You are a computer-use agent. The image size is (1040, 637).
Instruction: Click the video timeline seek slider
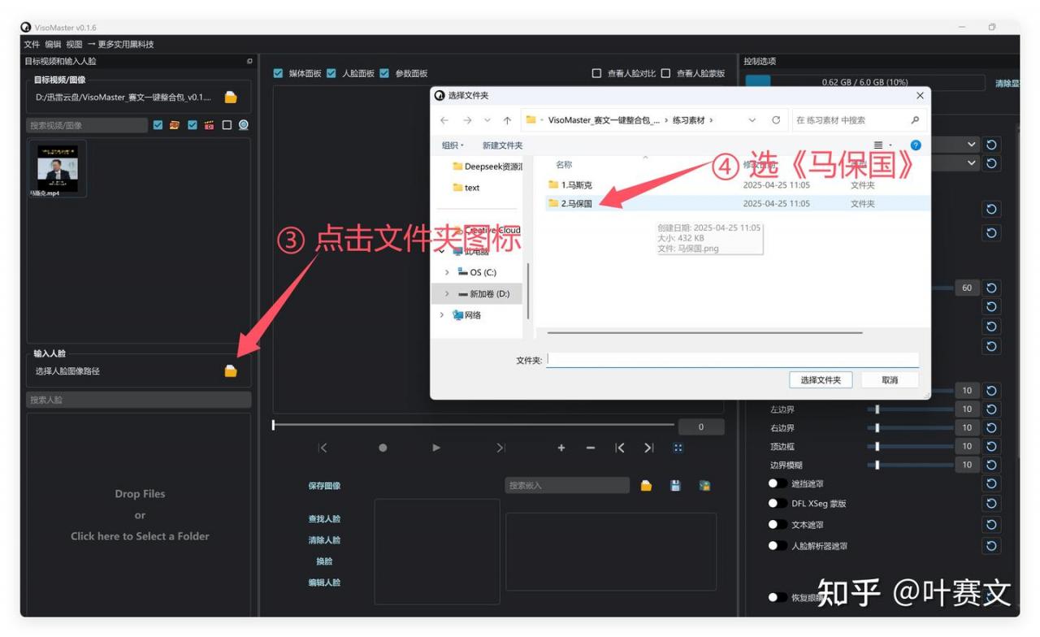(474, 424)
